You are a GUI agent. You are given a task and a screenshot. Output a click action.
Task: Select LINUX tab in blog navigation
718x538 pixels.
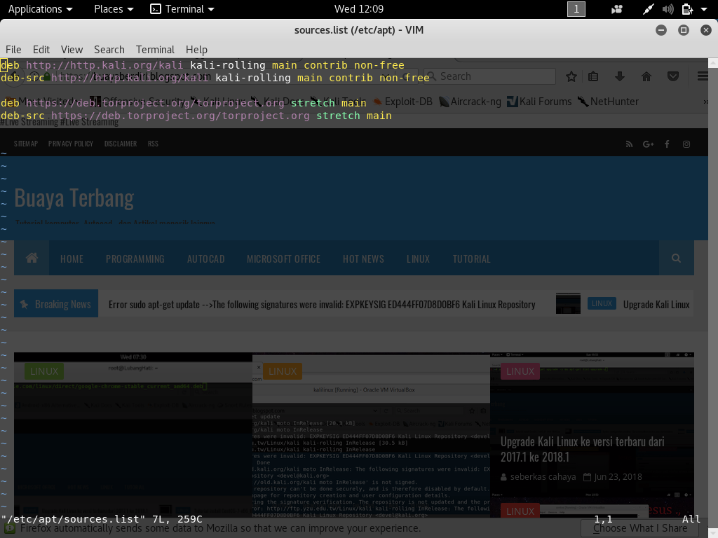click(418, 259)
